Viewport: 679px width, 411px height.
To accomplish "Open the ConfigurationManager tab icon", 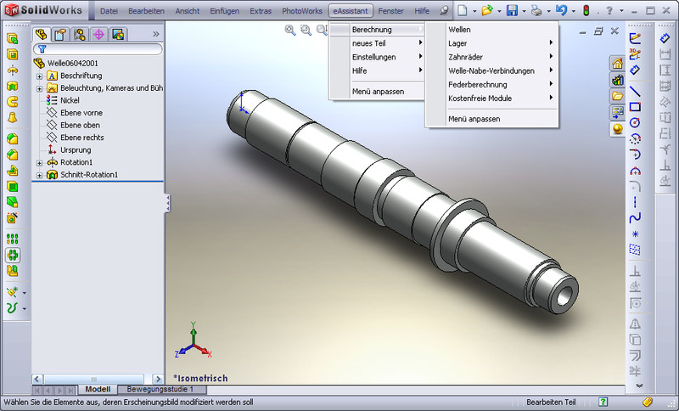I will (79, 35).
